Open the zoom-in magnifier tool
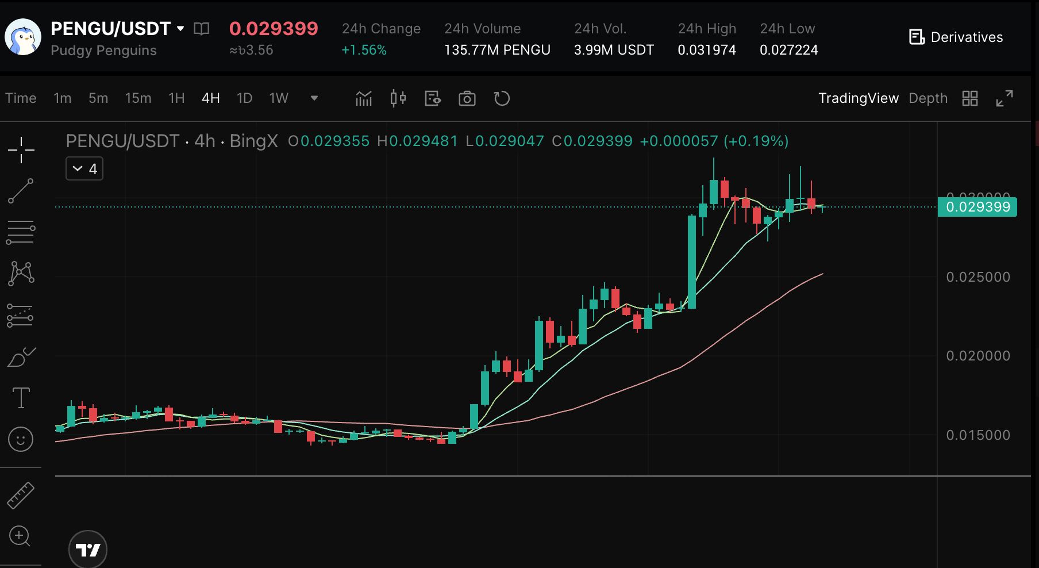The image size is (1039, 568). (21, 536)
